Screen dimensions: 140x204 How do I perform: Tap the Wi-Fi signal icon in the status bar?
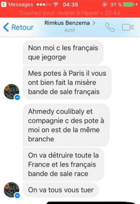56,4
